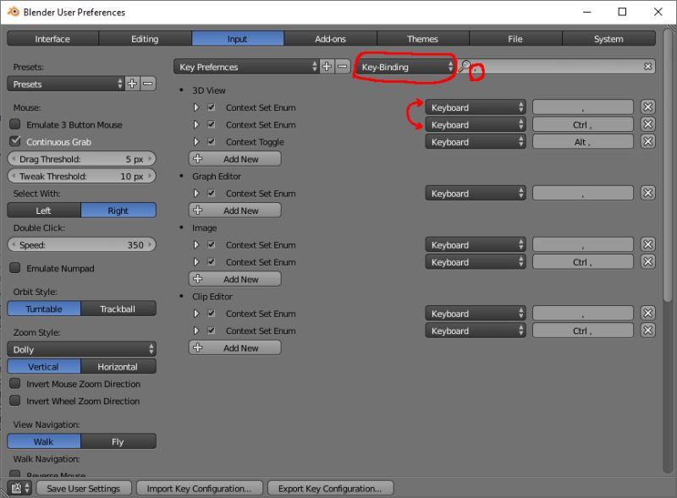The width and height of the screenshot is (677, 498).
Task: Enable Invert Mouse Zoom Direction
Action: coord(14,384)
